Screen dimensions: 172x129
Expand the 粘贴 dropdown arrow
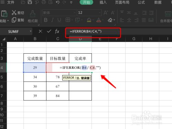tap(8, 21)
